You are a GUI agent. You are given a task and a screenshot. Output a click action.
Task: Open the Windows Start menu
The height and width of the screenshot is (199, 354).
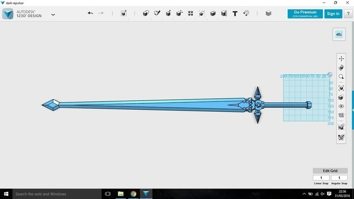[6, 194]
